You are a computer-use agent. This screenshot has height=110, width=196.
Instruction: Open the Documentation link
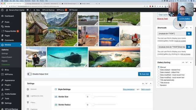(129, 90)
